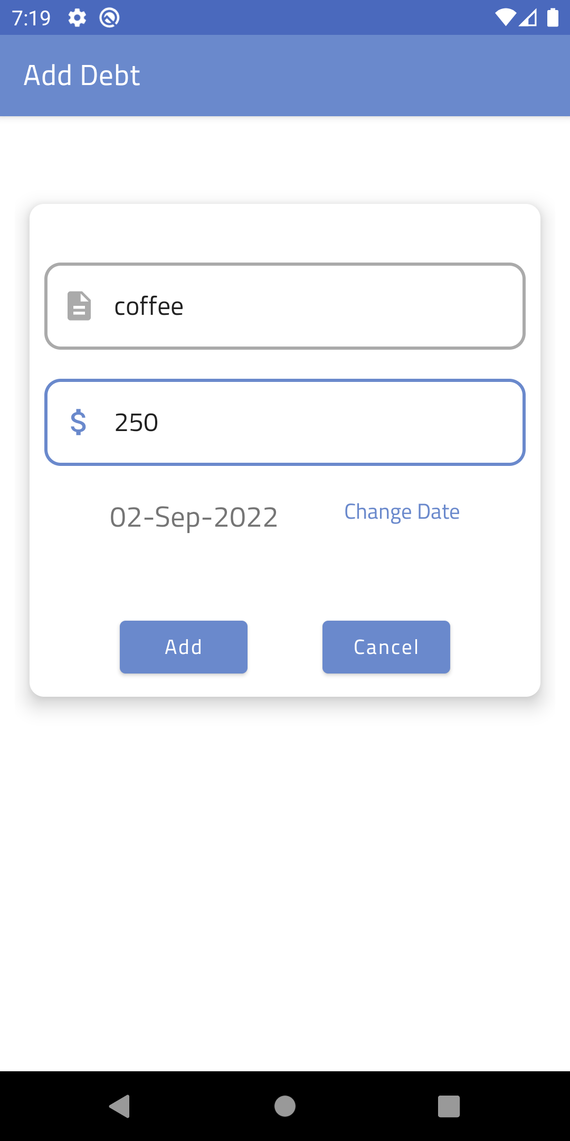Screen dimensions: 570x1141
Task: Open the Change Date link
Action: (402, 511)
